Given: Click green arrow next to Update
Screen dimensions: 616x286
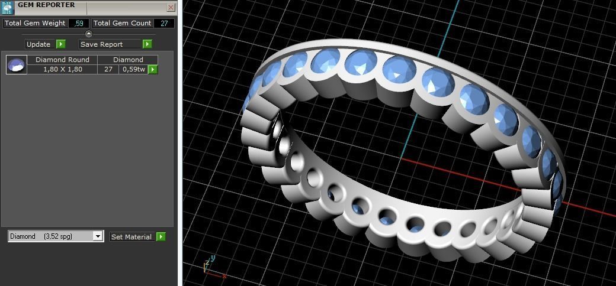Looking at the screenshot, I should tap(61, 44).
